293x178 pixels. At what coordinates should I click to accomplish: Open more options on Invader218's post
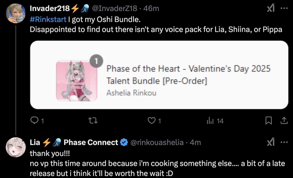click(284, 8)
